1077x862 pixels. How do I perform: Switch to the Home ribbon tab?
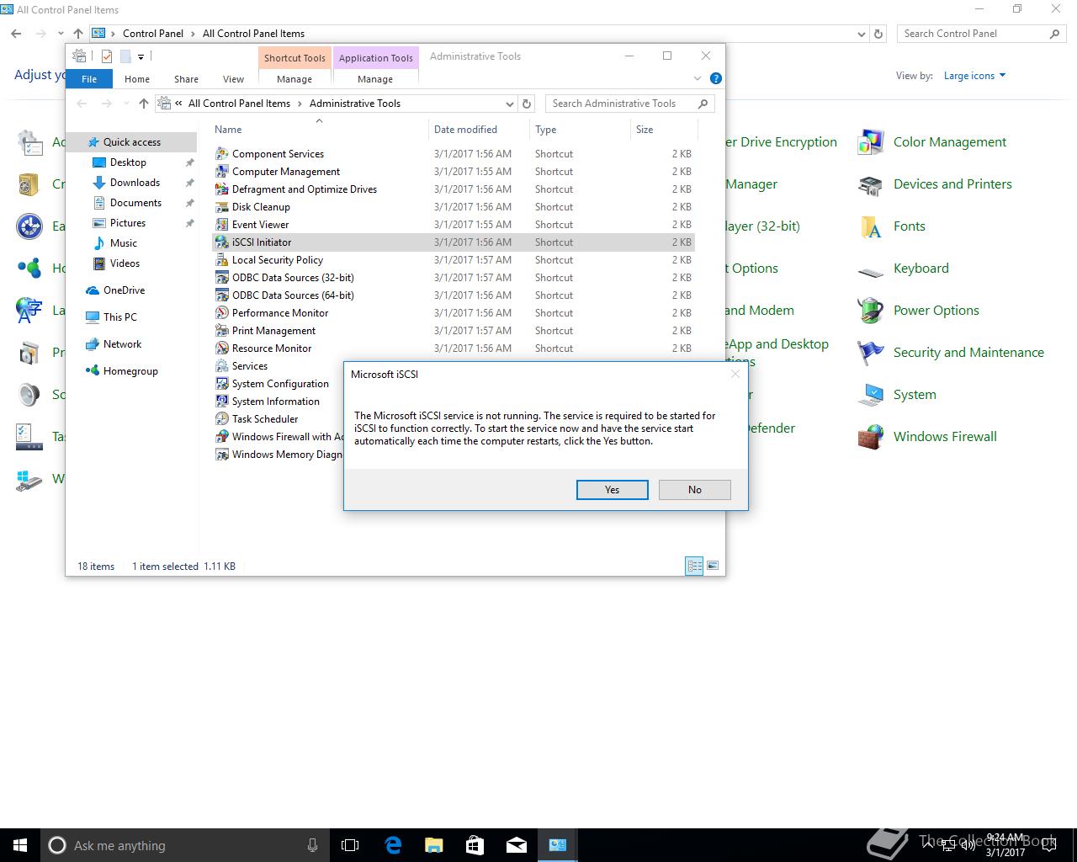(x=137, y=79)
